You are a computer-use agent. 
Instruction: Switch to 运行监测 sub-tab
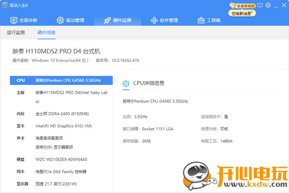[16, 33]
